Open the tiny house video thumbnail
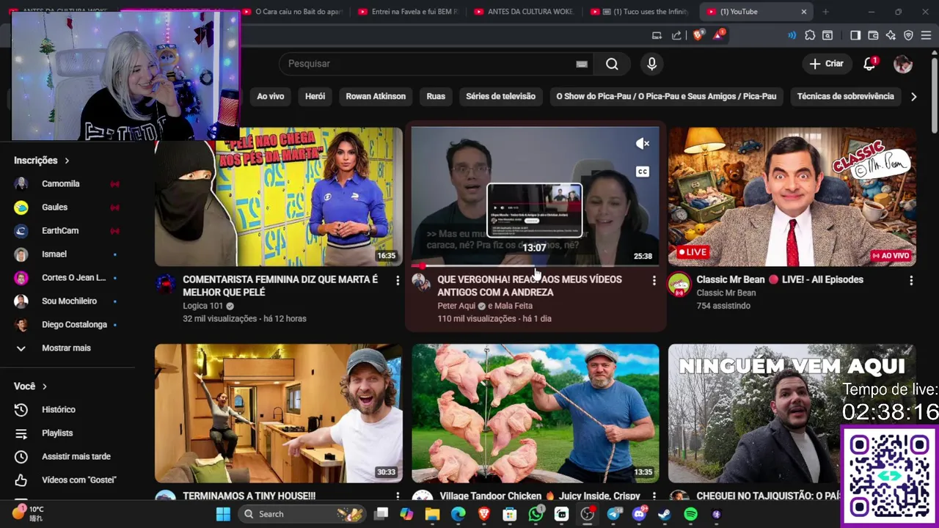 279,414
